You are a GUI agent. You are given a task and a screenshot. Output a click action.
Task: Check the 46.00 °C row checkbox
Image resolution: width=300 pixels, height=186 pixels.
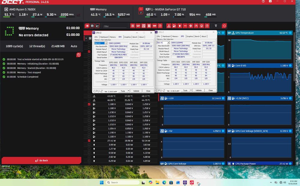[89, 100]
